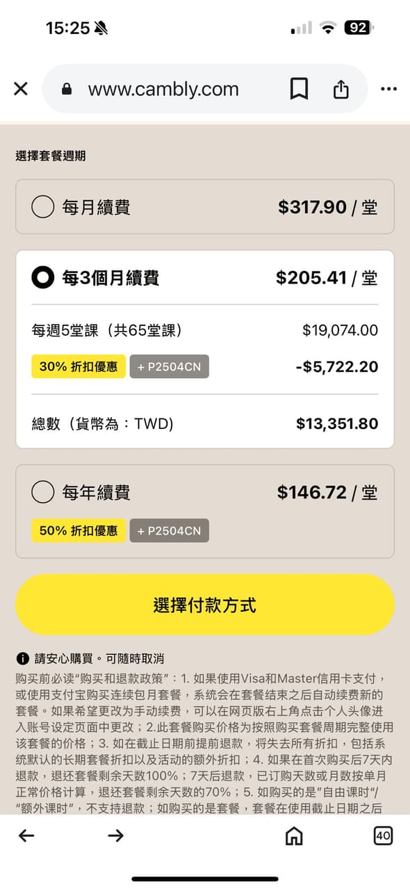Close the current Cambly tab
Viewport: 410px width, 889px height.
point(20,88)
